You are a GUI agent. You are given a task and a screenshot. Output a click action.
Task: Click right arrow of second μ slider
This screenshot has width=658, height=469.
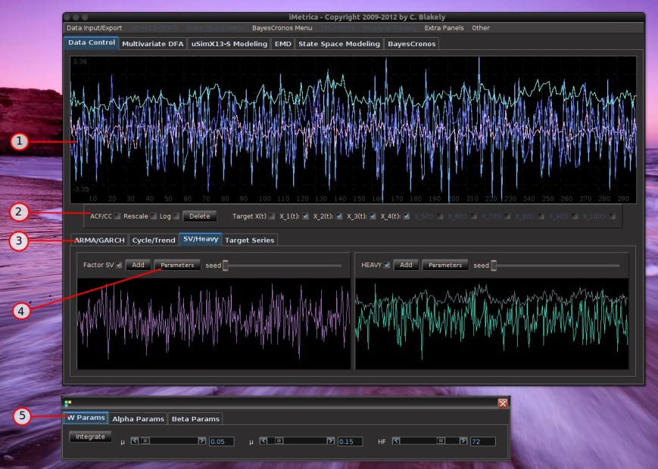[x=331, y=441]
